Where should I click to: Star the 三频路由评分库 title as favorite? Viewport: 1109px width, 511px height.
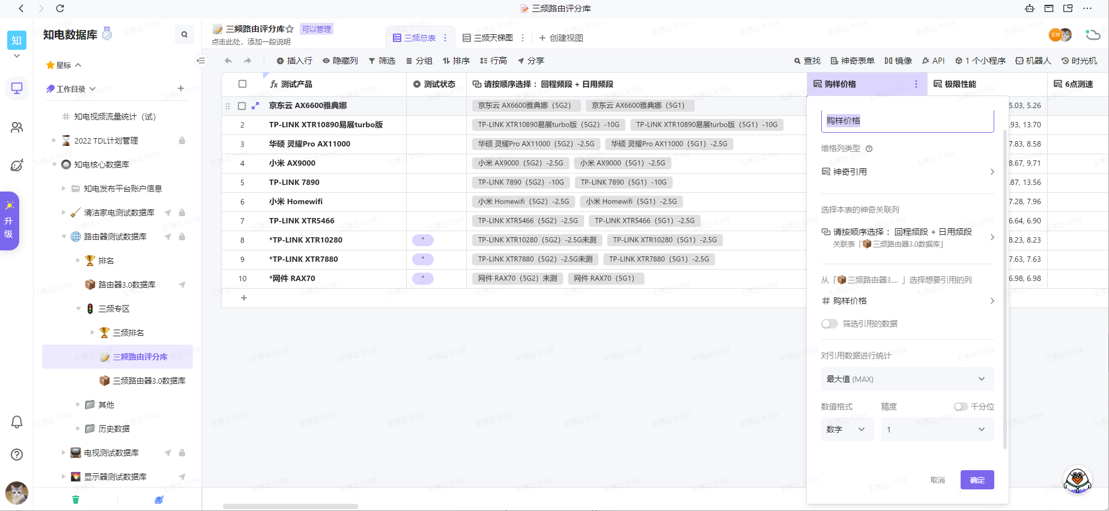click(x=290, y=29)
